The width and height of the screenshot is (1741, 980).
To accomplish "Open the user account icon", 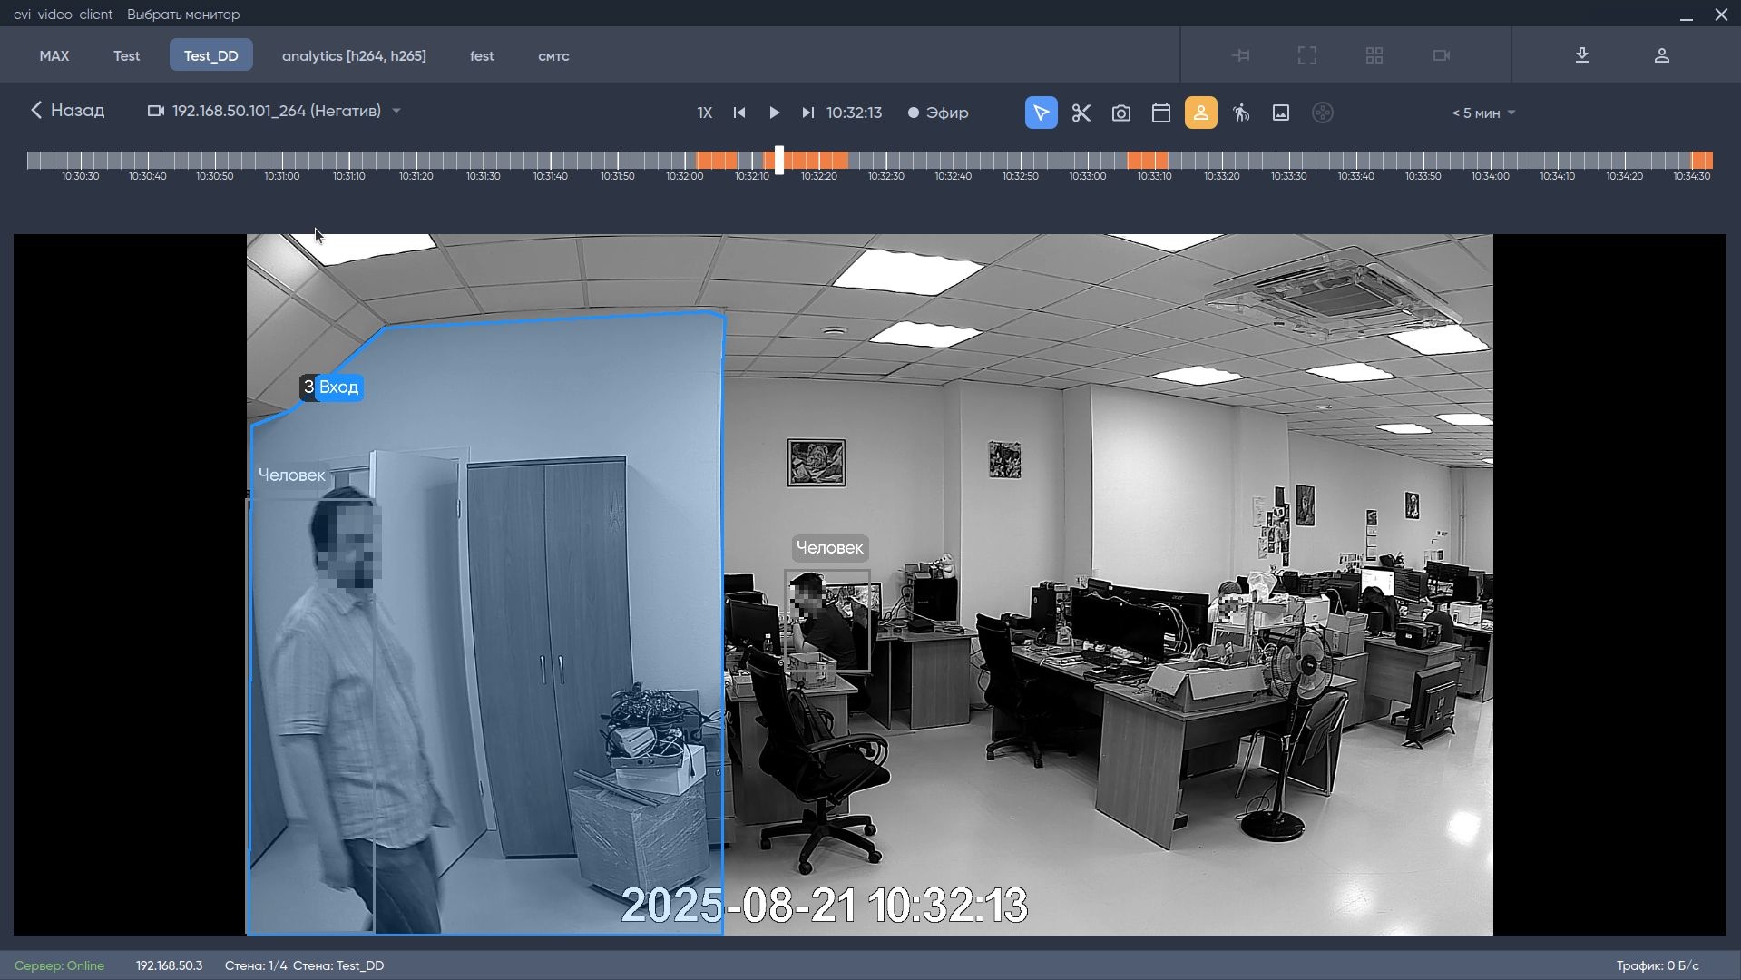I will coord(1662,55).
